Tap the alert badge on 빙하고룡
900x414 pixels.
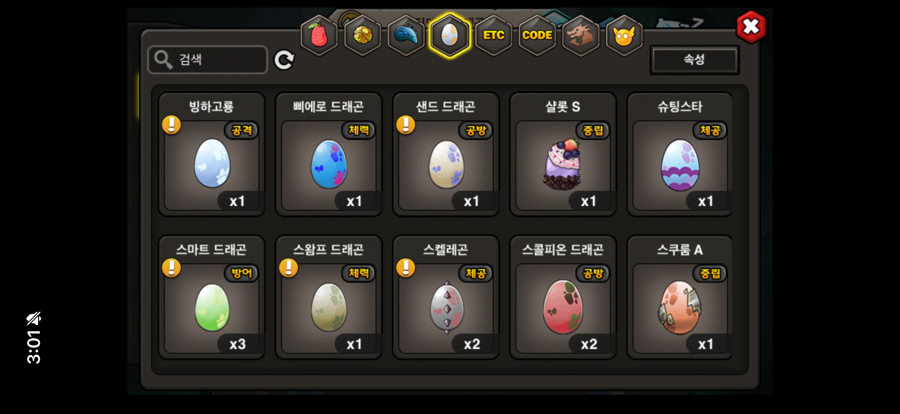[x=171, y=125]
